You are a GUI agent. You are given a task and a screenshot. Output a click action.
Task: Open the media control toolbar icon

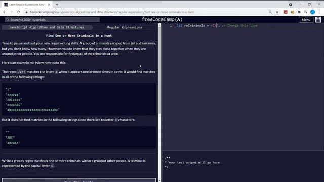pos(306,12)
